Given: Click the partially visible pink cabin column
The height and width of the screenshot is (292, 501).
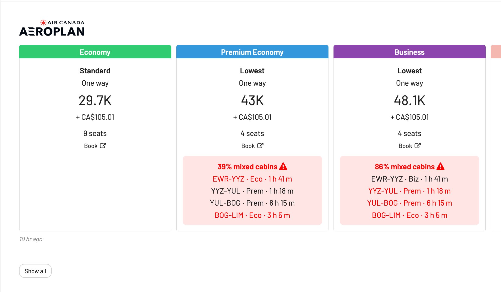Looking at the screenshot, I should point(496,52).
